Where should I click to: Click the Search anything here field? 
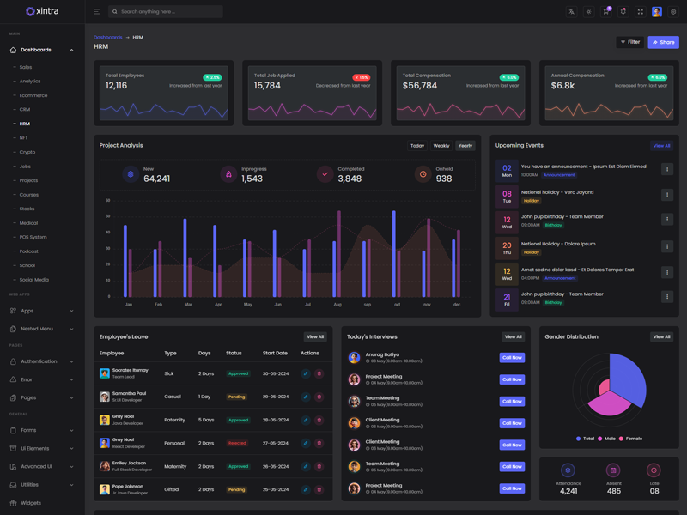(x=167, y=12)
